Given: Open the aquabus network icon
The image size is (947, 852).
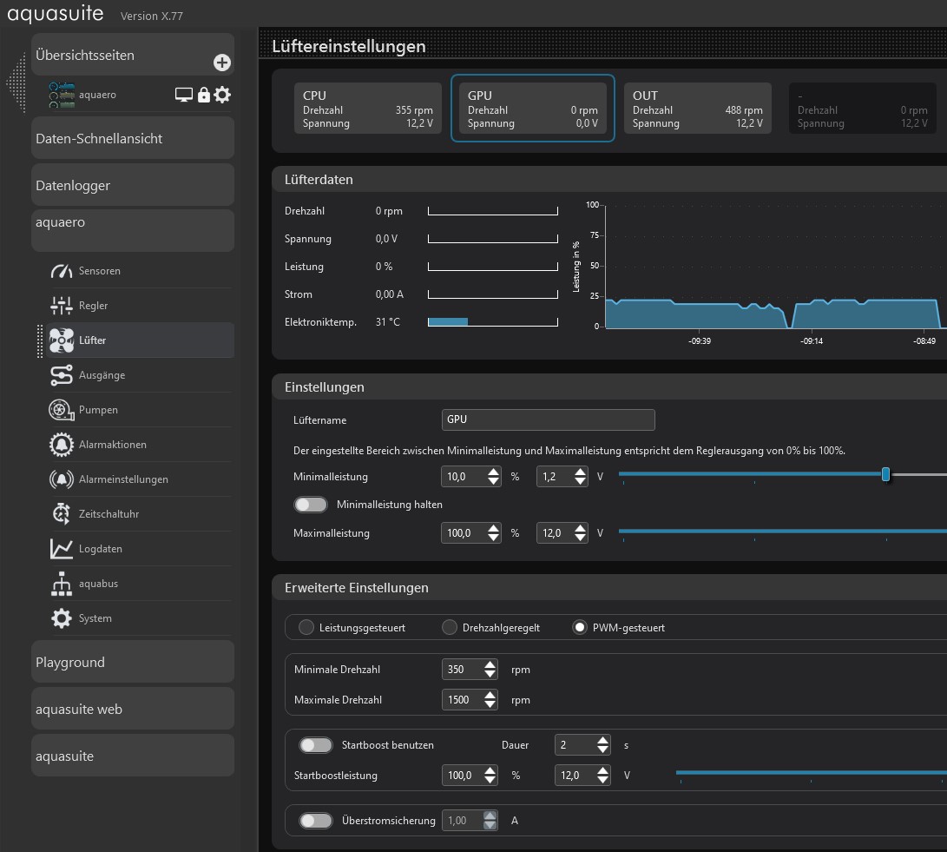Looking at the screenshot, I should pos(62,584).
